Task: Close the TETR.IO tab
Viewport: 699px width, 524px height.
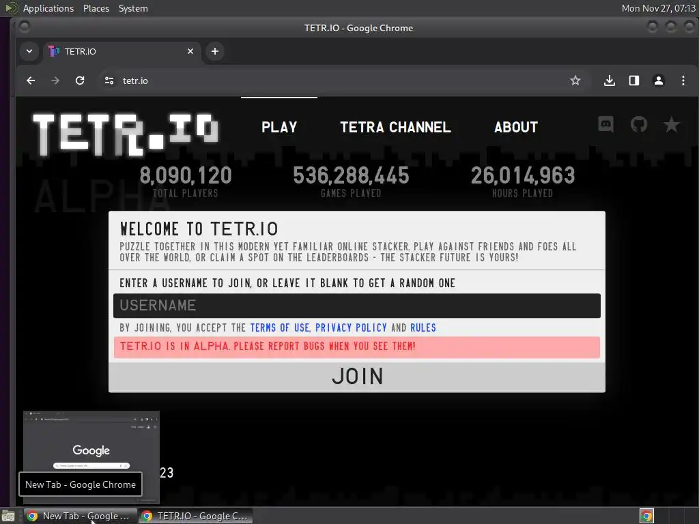Action: [x=190, y=51]
